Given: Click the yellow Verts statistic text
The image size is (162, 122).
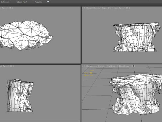Looking at the screenshot, I should (88, 75).
